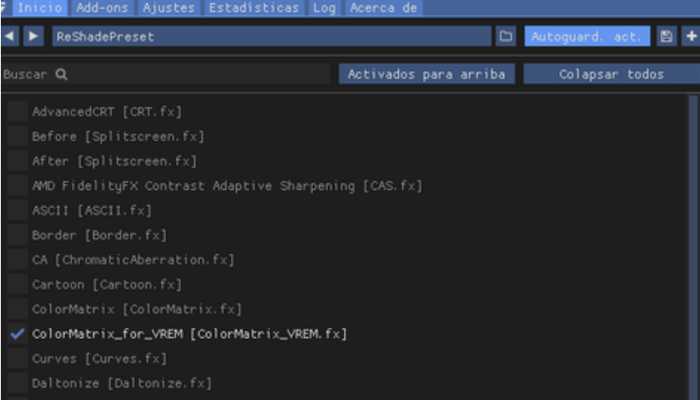The height and width of the screenshot is (400, 700).
Task: Enable ColorMatrix [ColorMatrix.fx] checkbox
Action: coord(17,309)
